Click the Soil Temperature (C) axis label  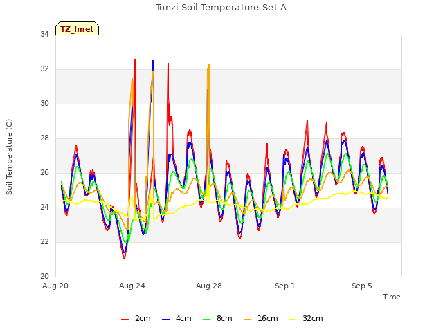tap(9, 157)
